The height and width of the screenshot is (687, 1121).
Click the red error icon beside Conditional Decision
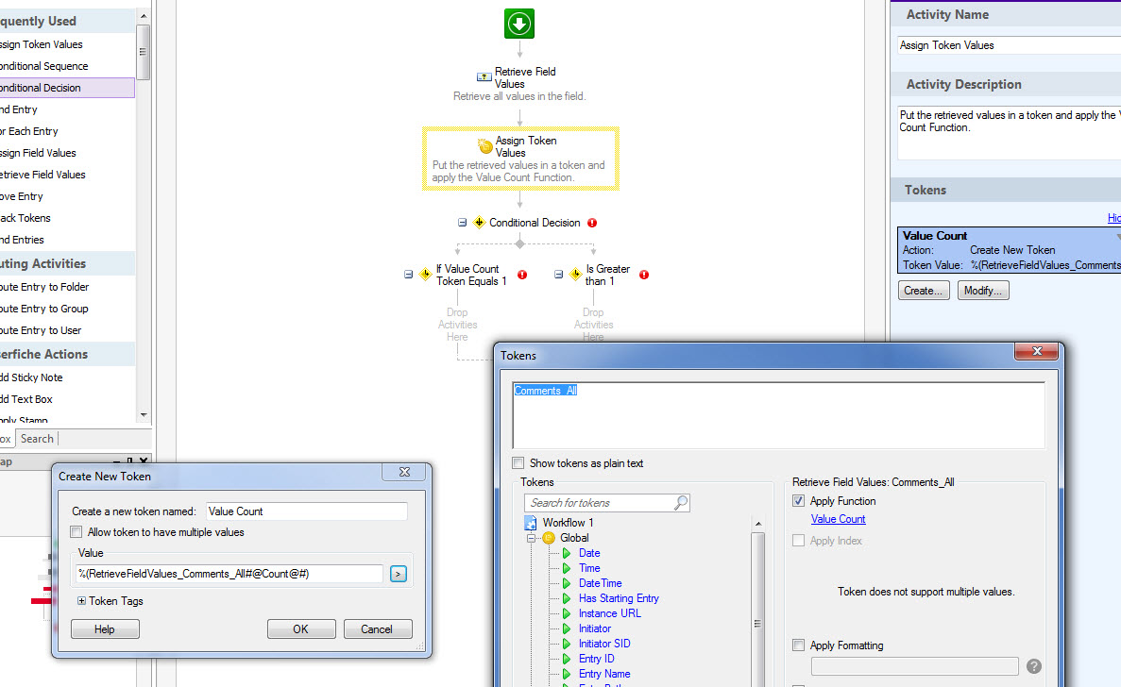(592, 223)
